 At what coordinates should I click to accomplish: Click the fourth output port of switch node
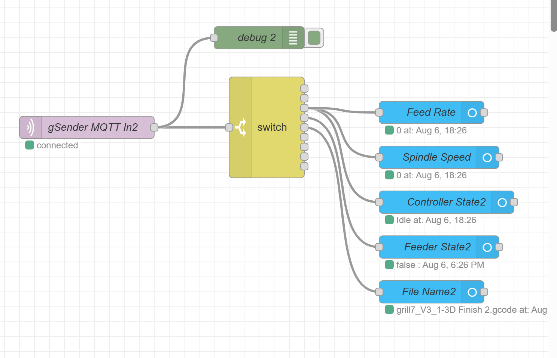(x=304, y=118)
